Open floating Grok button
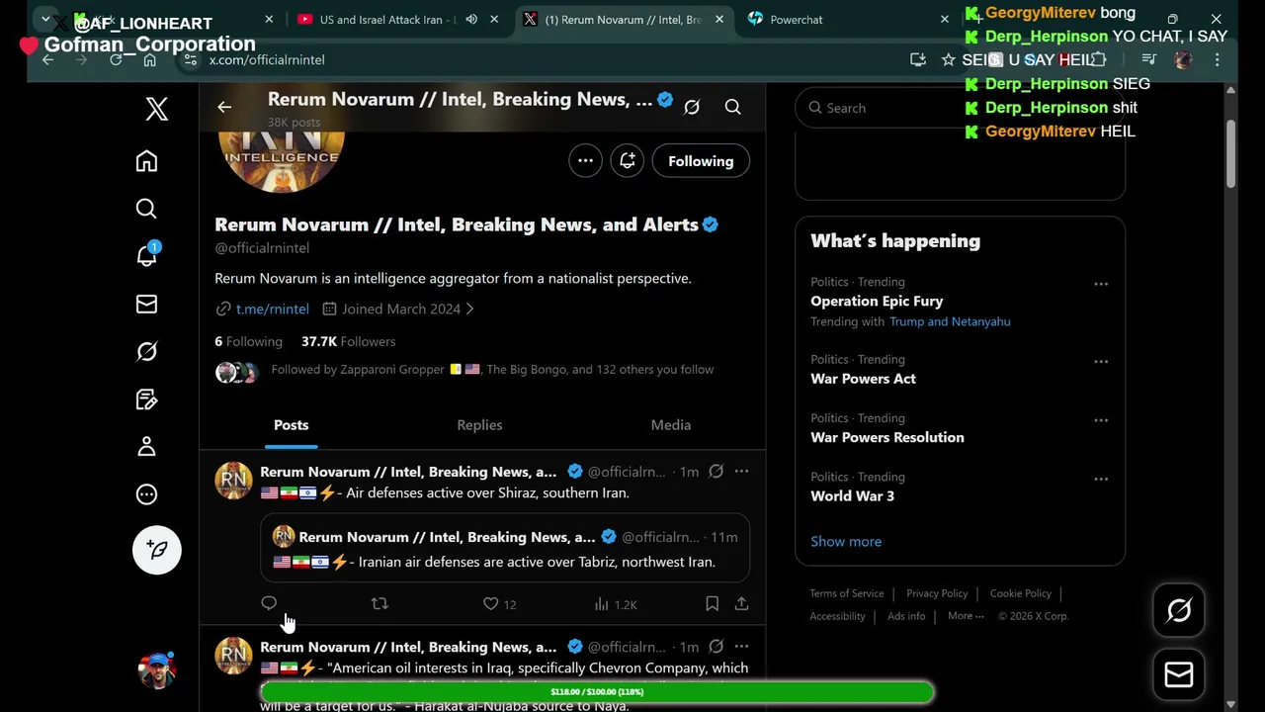The height and width of the screenshot is (712, 1265). [x=1178, y=611]
